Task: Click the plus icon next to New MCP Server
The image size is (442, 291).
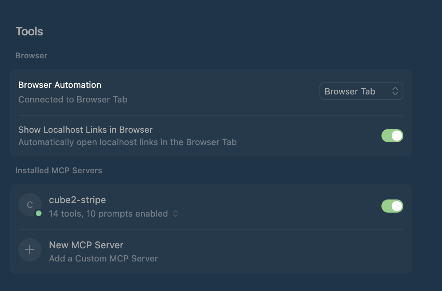Action: pyautogui.click(x=30, y=249)
